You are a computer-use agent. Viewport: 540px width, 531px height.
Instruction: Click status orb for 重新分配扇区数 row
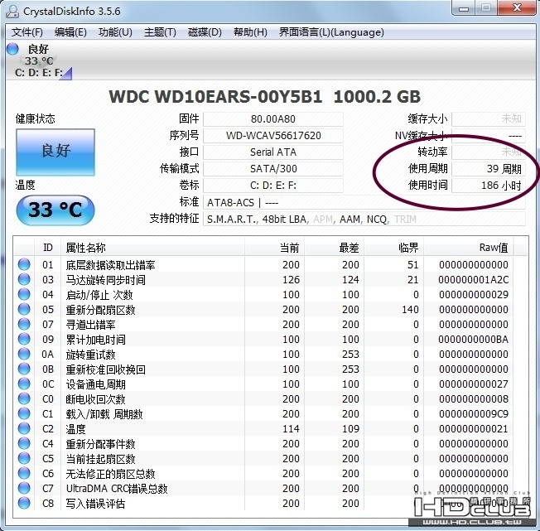[24, 309]
